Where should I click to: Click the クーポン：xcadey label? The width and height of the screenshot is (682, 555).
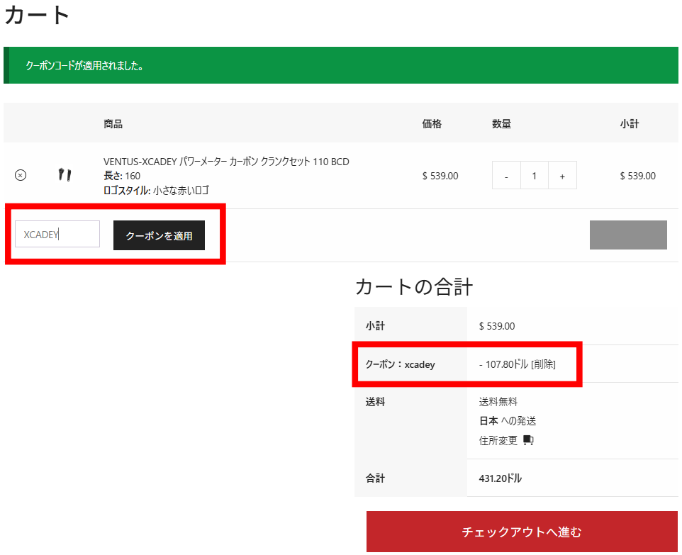click(x=400, y=364)
